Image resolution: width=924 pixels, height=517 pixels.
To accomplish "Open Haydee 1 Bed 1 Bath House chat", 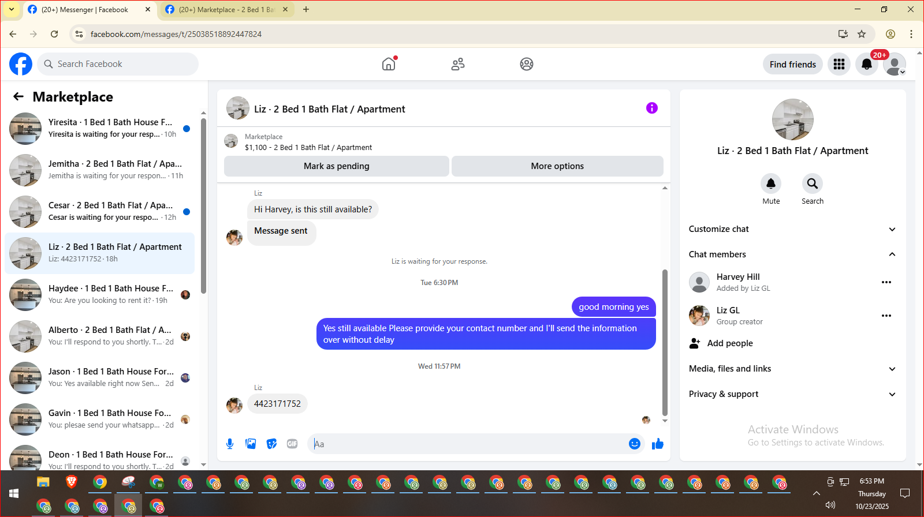I will pyautogui.click(x=99, y=294).
